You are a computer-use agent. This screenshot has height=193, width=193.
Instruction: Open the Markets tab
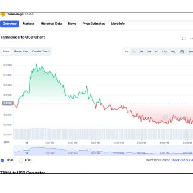(x=29, y=24)
